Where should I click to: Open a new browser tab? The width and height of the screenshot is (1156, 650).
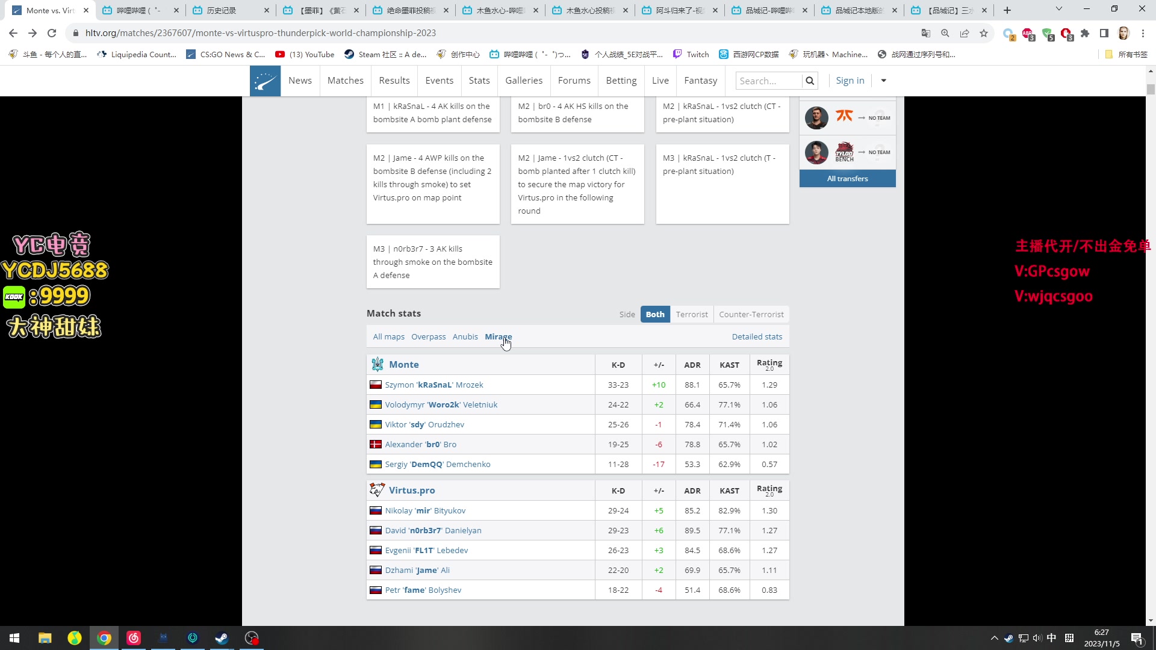(x=1007, y=10)
